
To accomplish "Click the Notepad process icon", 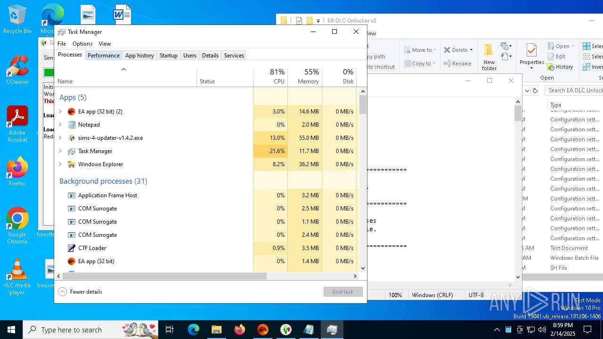I will [x=72, y=125].
